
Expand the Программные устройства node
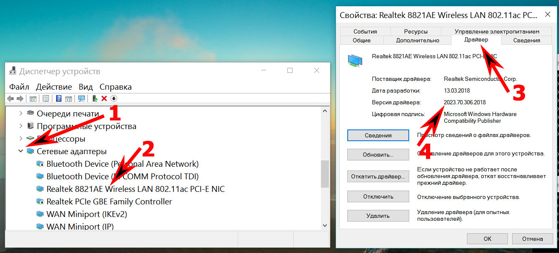click(x=21, y=126)
